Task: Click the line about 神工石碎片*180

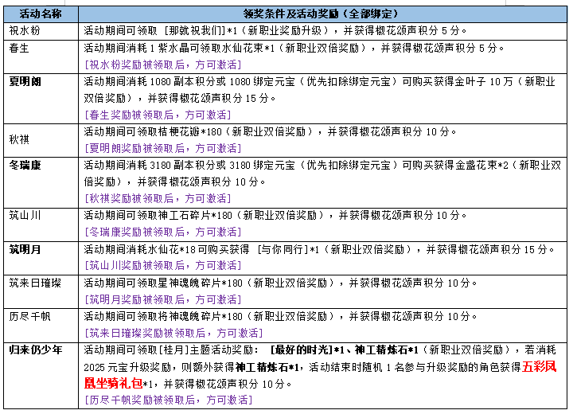Action: pyautogui.click(x=275, y=215)
